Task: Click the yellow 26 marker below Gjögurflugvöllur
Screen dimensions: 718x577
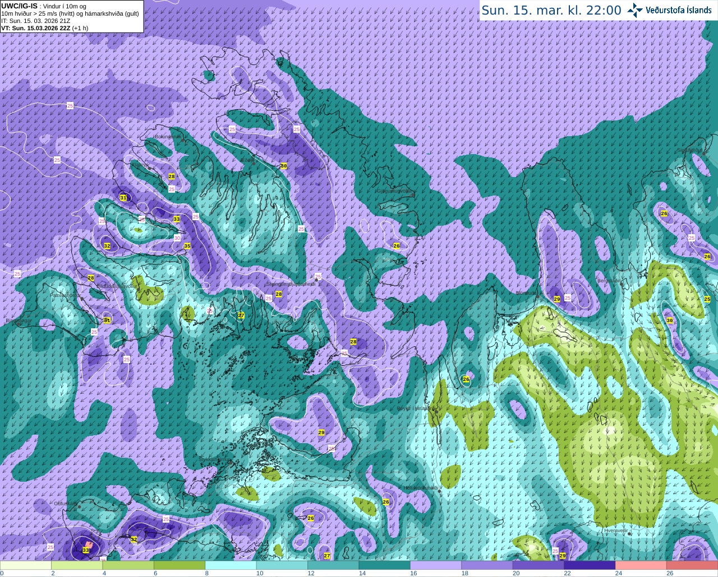Action: tap(397, 246)
